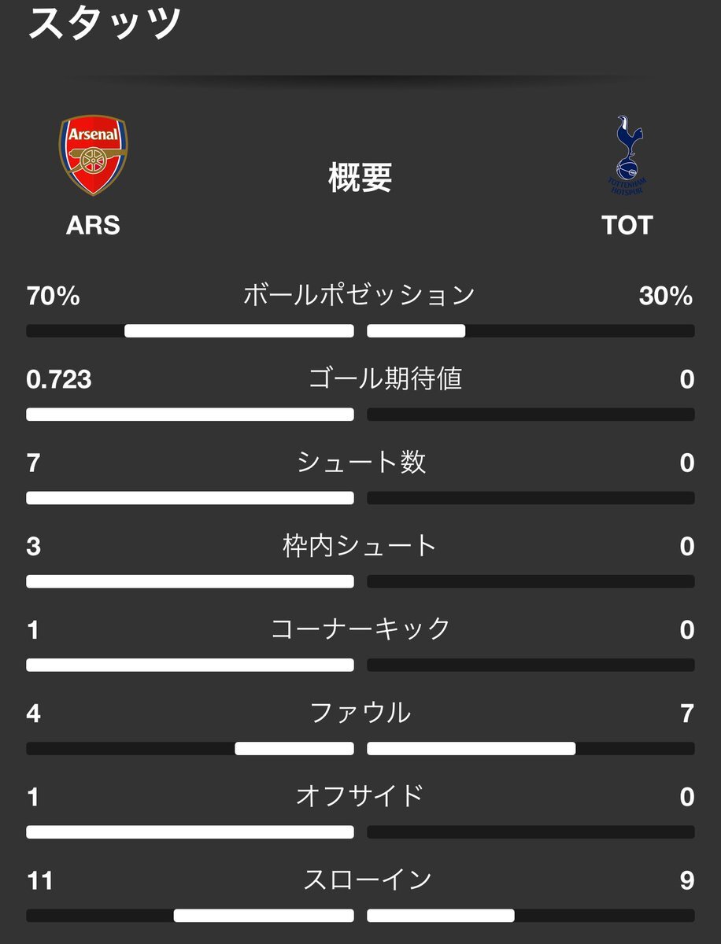Click the 概要 section title
Screen dimensions: 721x944
360,179
